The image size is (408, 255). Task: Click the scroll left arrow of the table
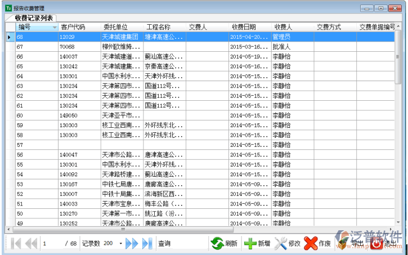(x=8, y=229)
